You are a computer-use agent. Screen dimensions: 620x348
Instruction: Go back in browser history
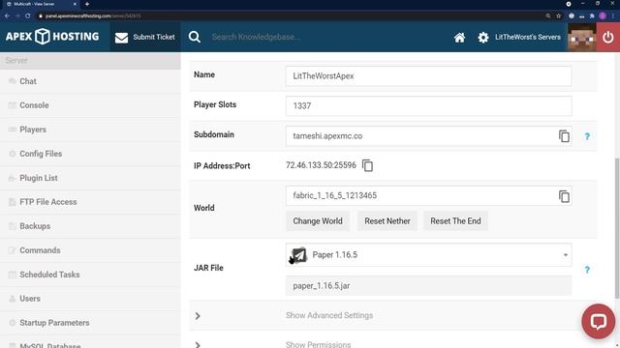(7, 15)
